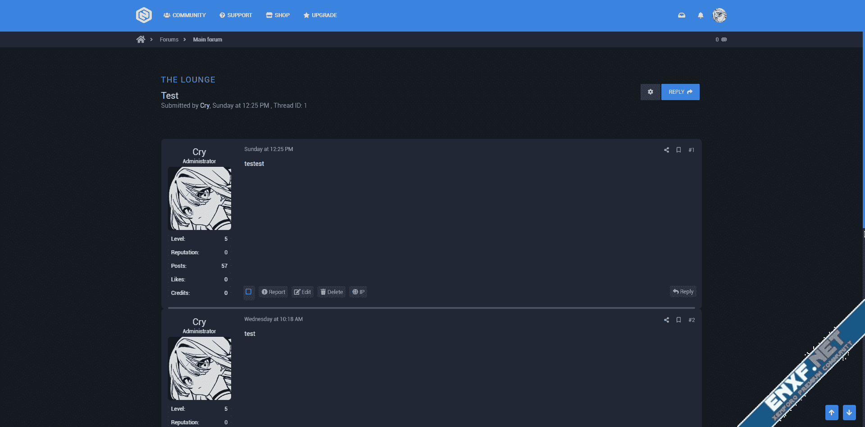
Task: Go to the home breadcrumb icon
Action: point(141,40)
